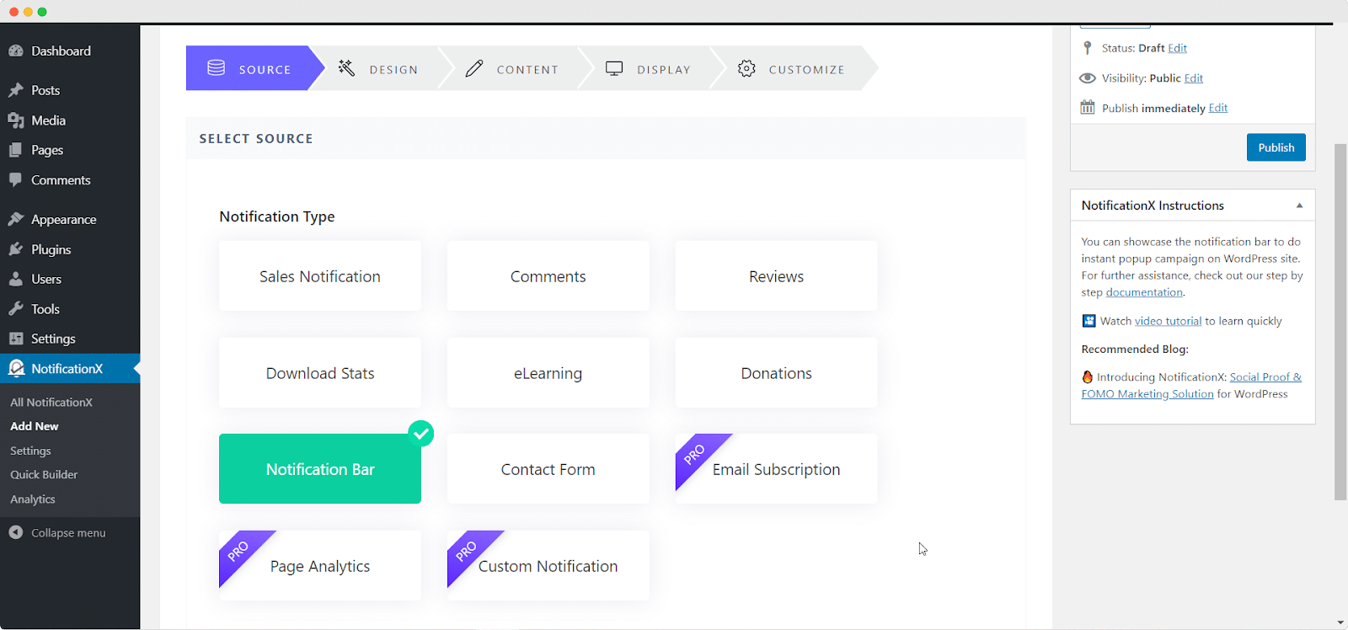The image size is (1348, 630).
Task: Click the Design magic wand icon
Action: (346, 68)
